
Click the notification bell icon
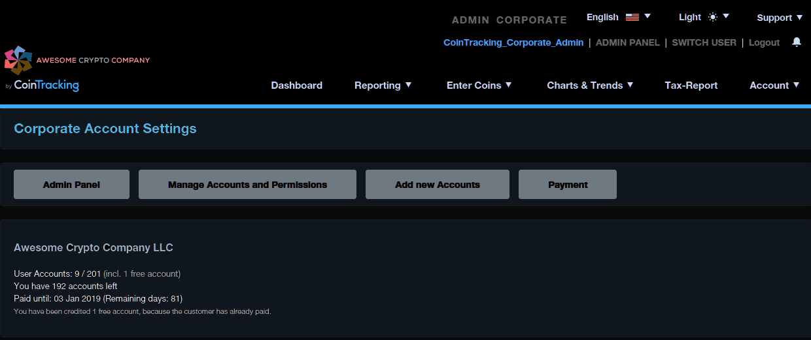click(796, 42)
